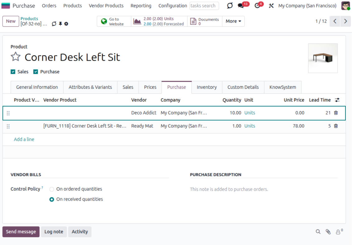The image size is (352, 245).
Task: Select On ordered quantities control policy
Action: pyautogui.click(x=52, y=189)
